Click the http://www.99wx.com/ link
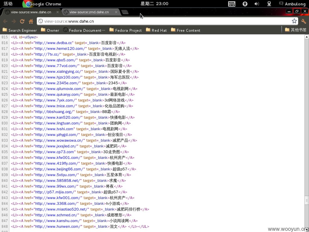The width and height of the screenshot is (309, 232). [x=56, y=186]
